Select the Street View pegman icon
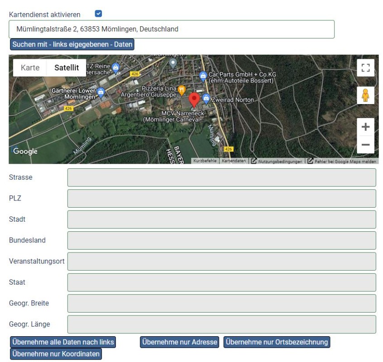 (365, 95)
